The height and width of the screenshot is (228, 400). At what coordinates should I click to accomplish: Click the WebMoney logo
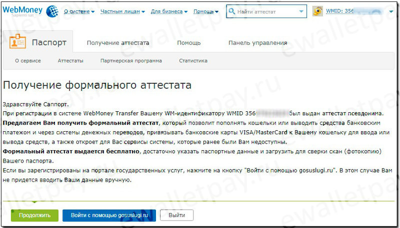coord(22,10)
